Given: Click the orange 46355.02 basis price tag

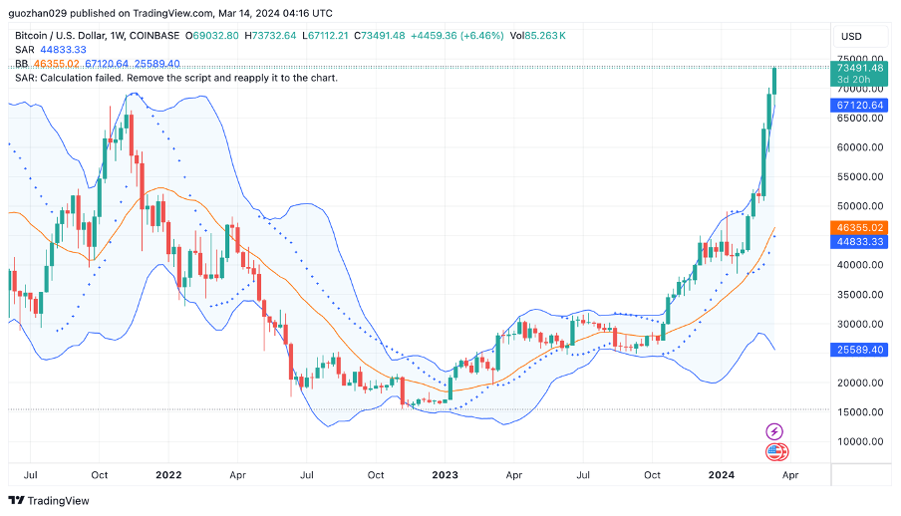Looking at the screenshot, I should (859, 228).
